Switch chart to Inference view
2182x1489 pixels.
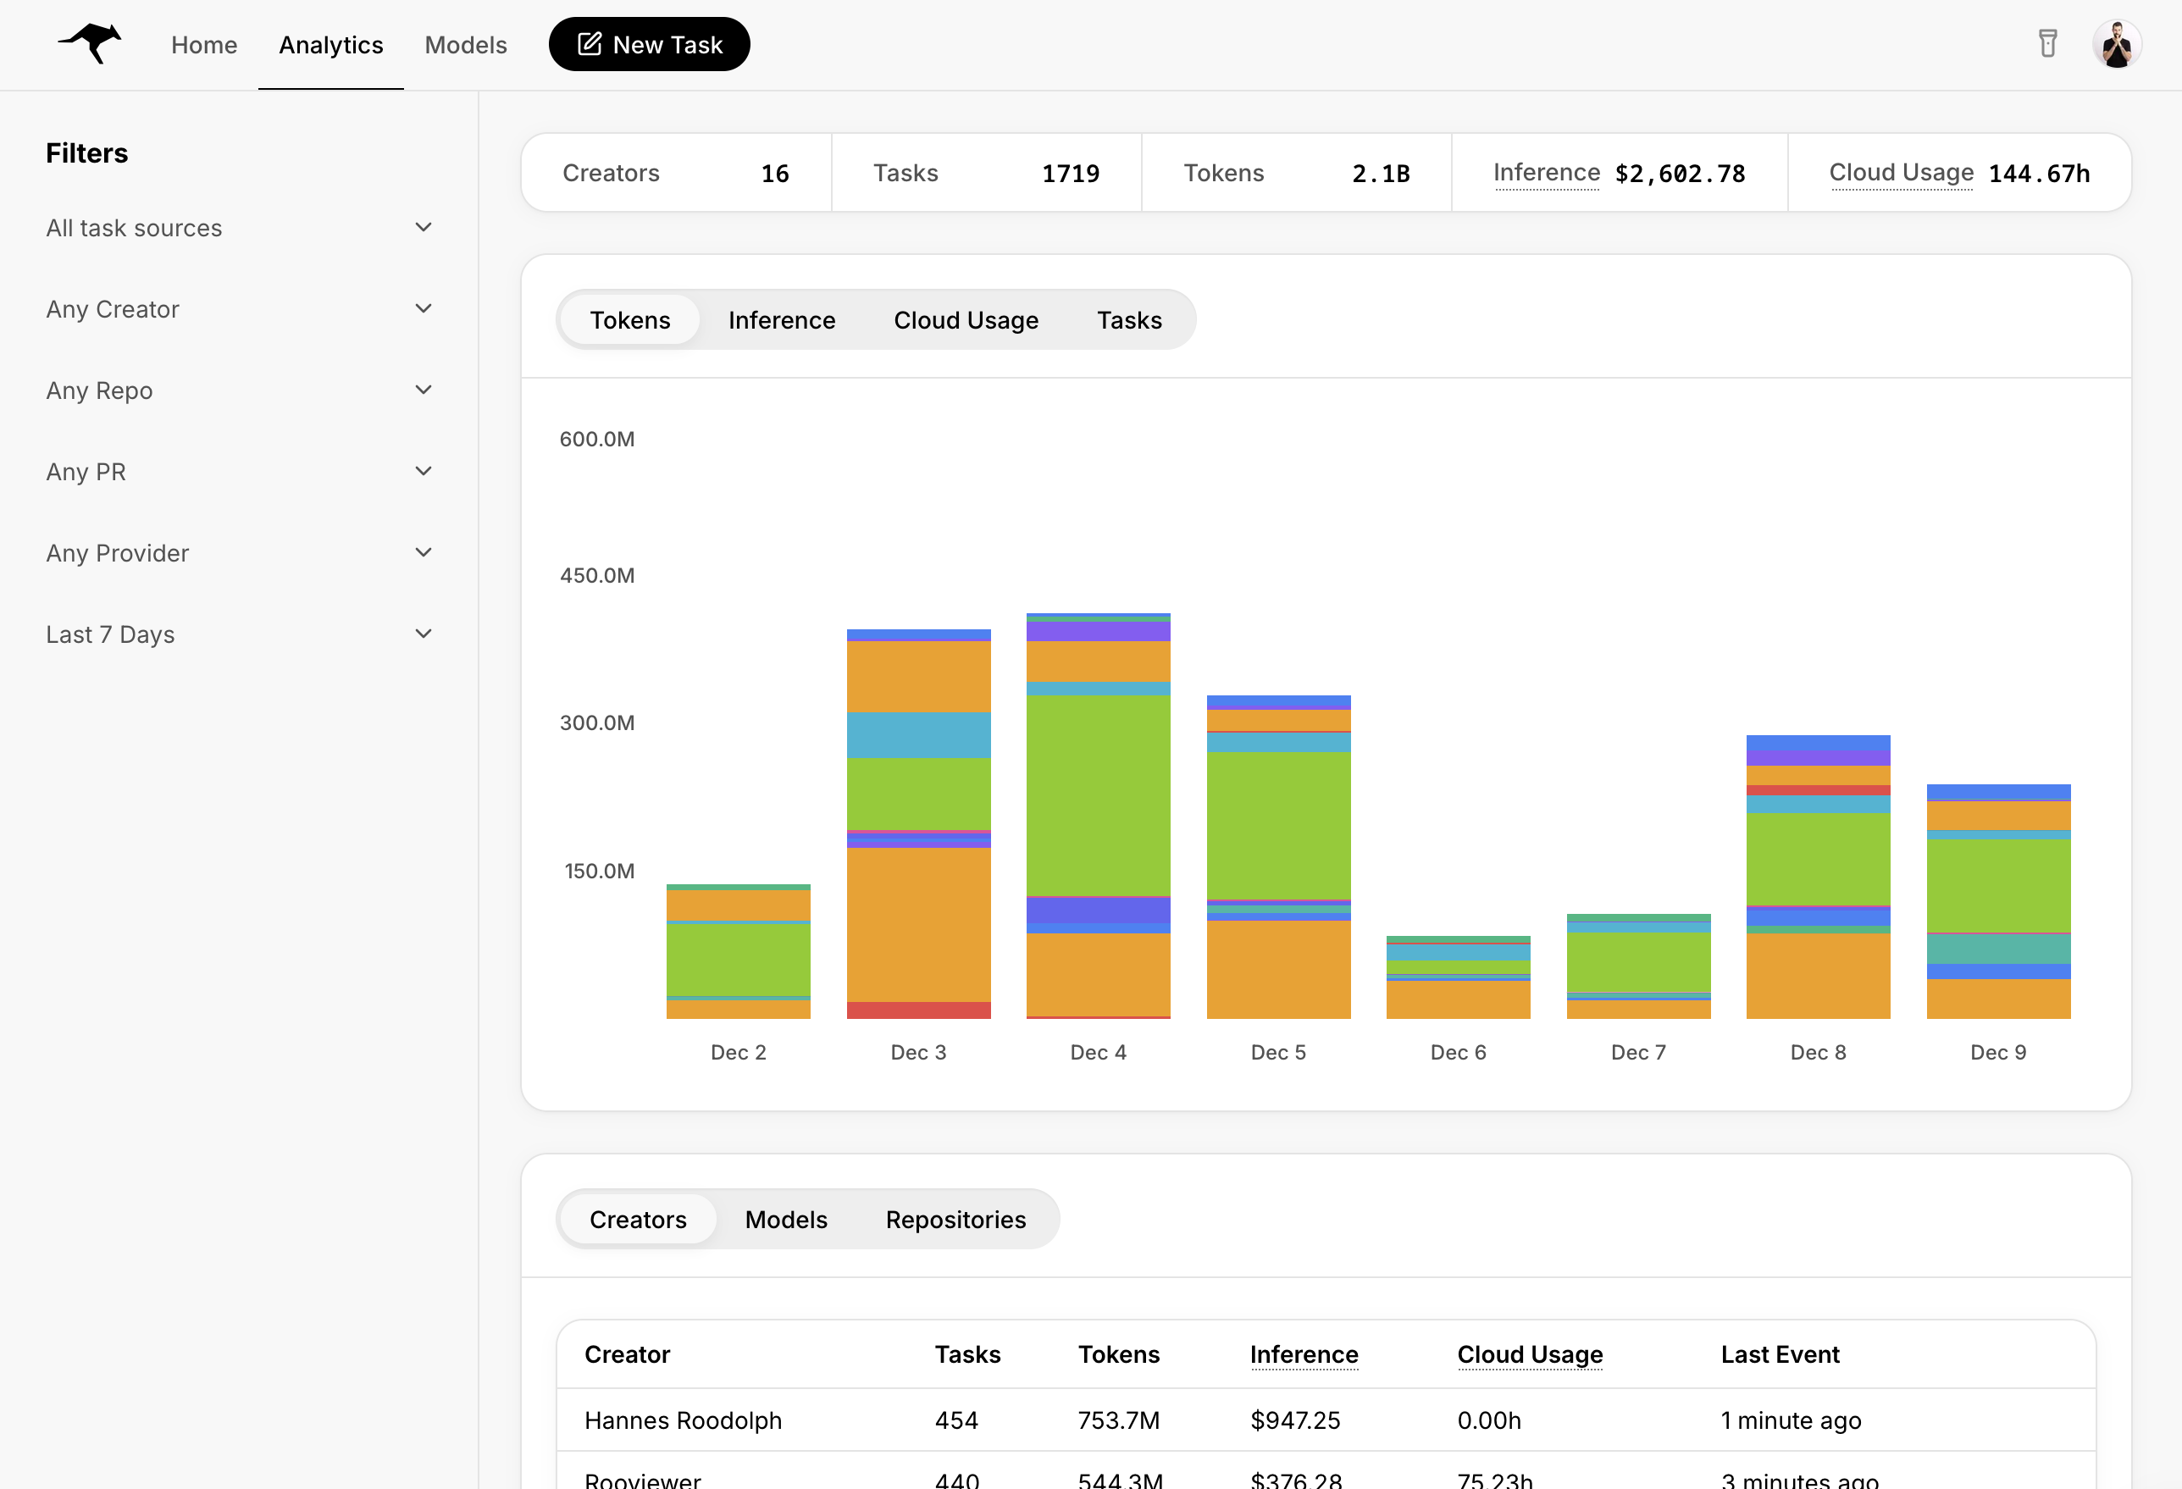coord(781,320)
